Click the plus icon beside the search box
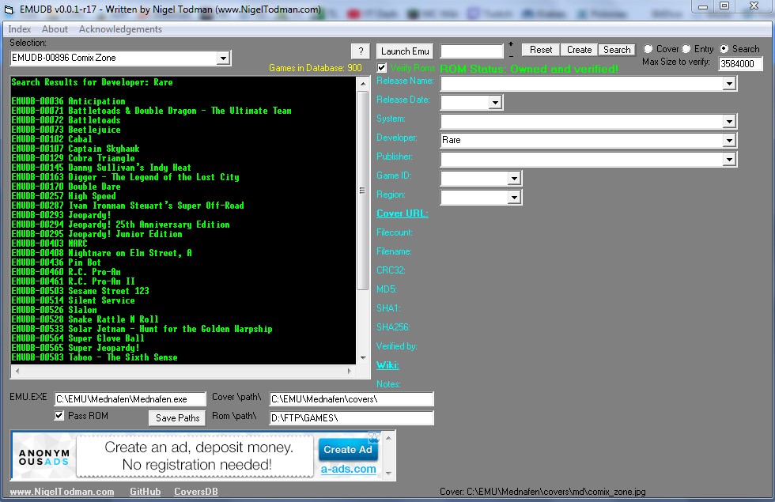The height and width of the screenshot is (502, 775). 511,43
